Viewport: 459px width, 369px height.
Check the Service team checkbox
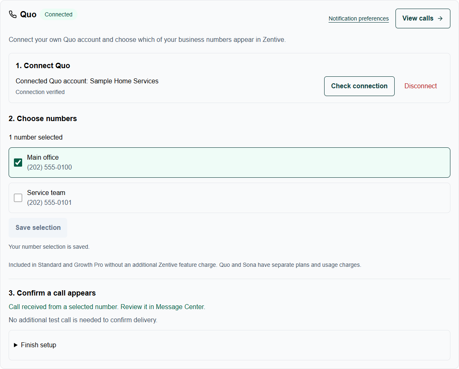[x=18, y=198]
